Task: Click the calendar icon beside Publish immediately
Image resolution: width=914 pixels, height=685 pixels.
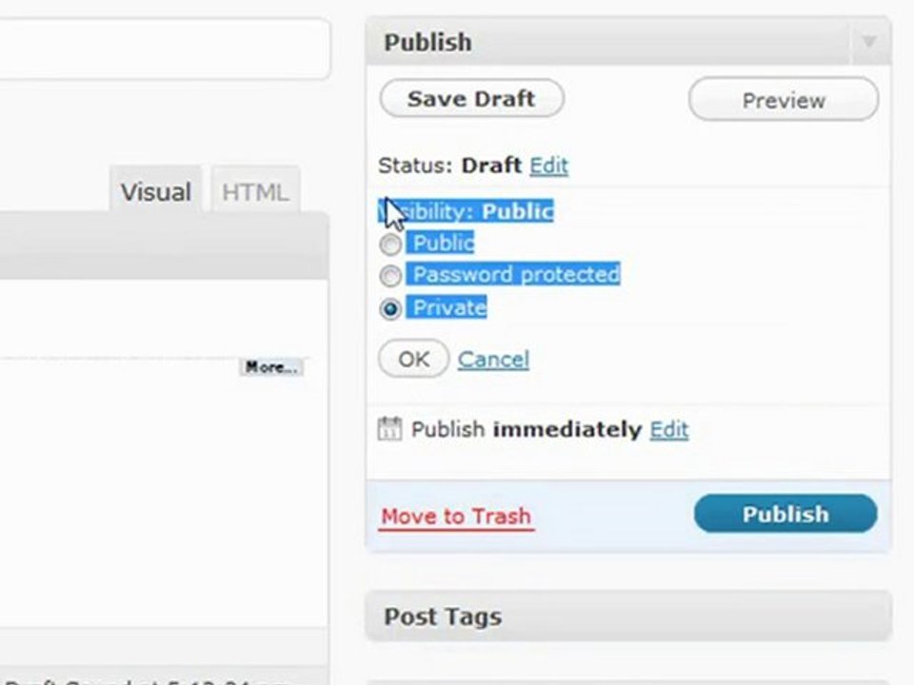Action: tap(389, 429)
